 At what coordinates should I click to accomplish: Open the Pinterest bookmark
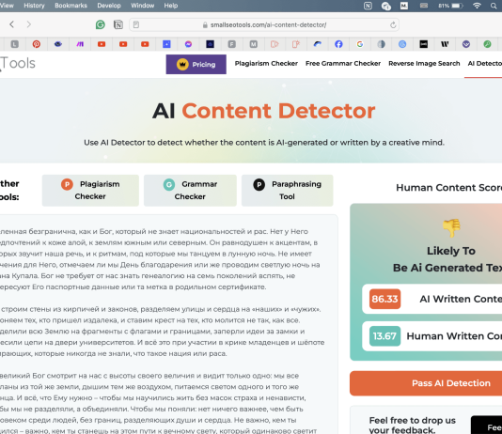(x=36, y=44)
